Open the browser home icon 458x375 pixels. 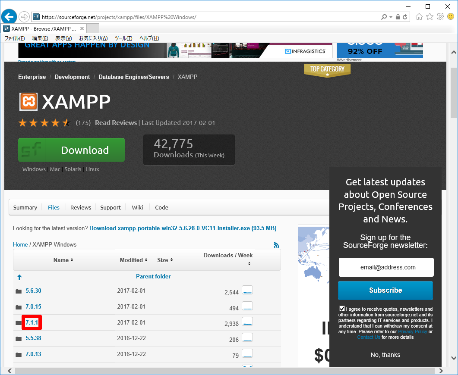tap(419, 17)
